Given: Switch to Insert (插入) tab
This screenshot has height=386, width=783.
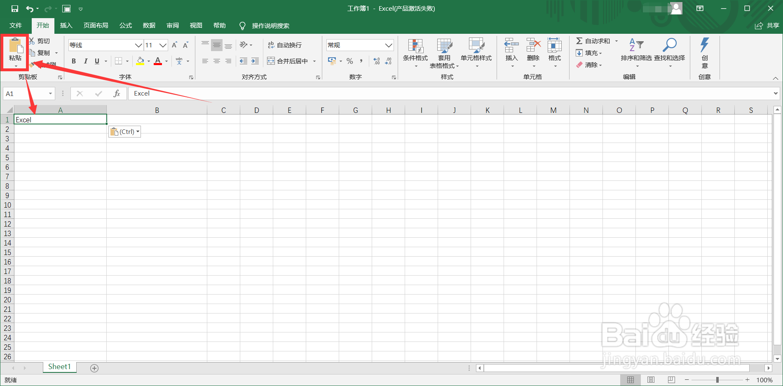Looking at the screenshot, I should 66,26.
